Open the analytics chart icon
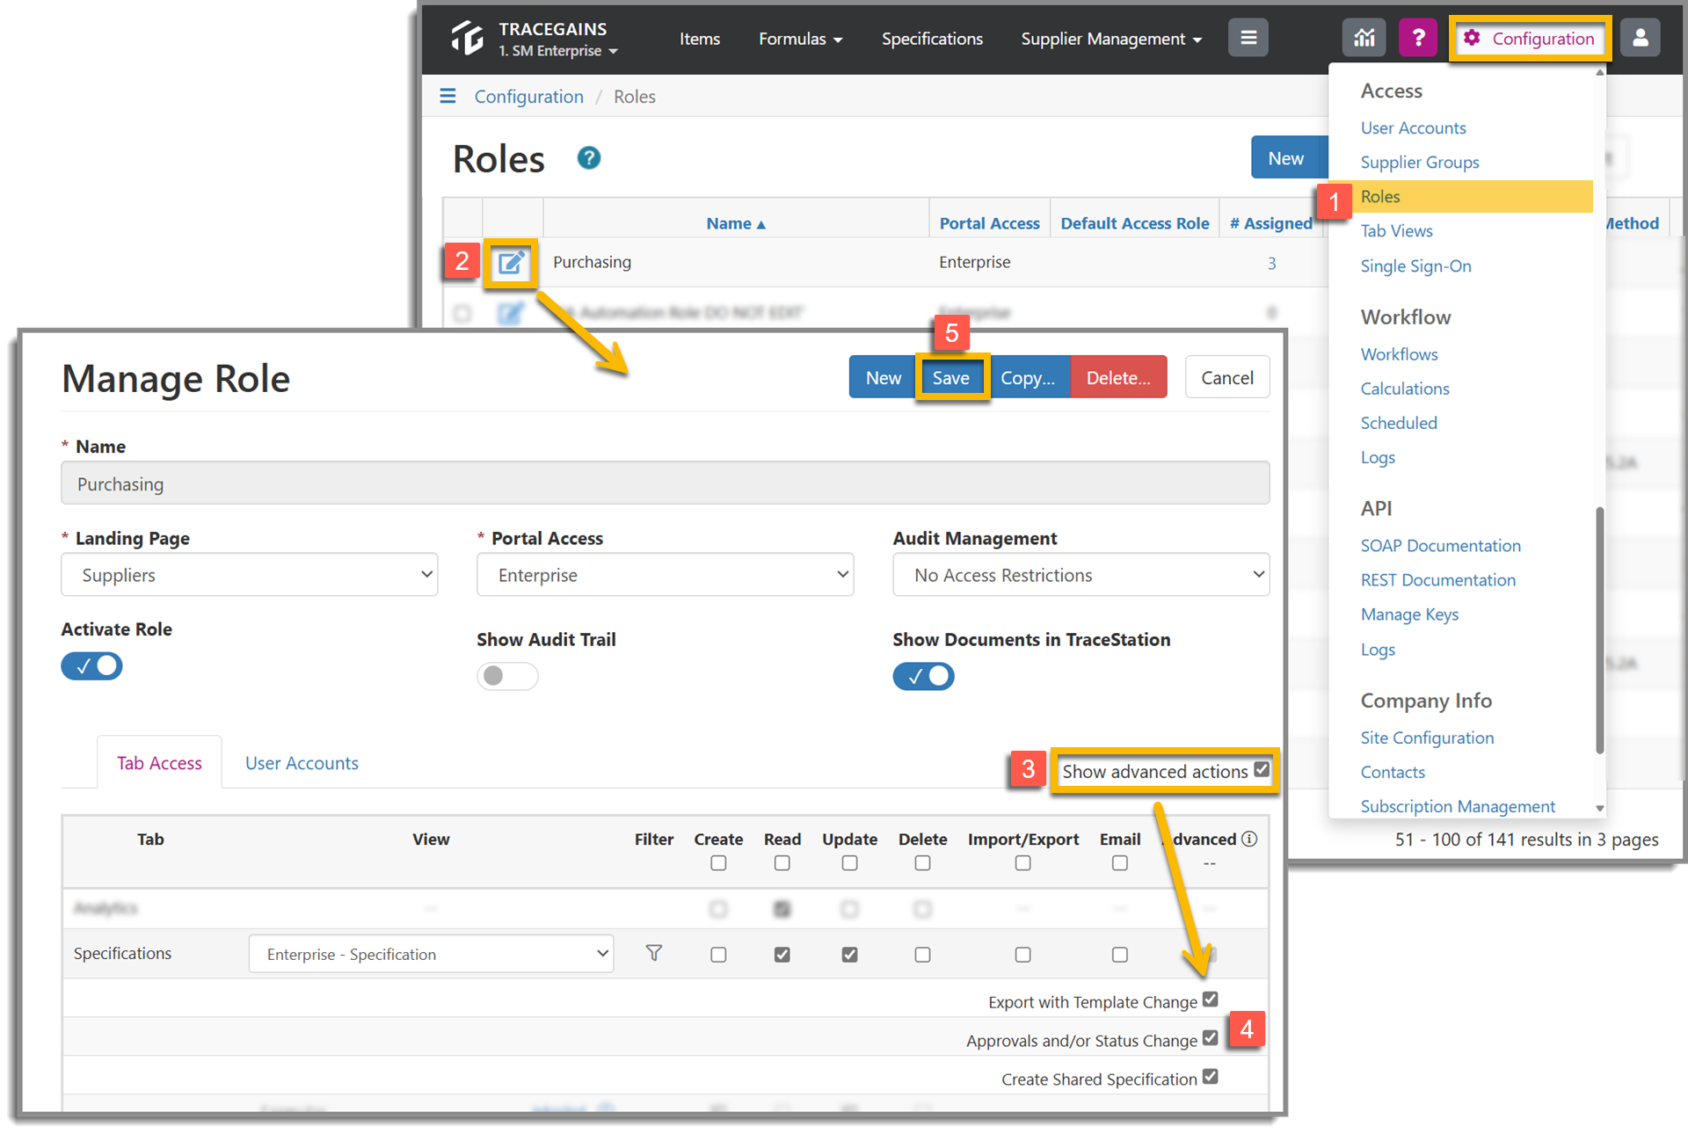 pyautogui.click(x=1364, y=38)
